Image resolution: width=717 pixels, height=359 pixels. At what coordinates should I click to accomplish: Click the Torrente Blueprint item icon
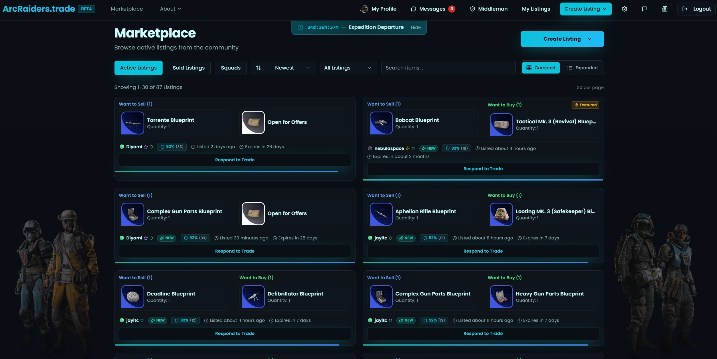133,123
